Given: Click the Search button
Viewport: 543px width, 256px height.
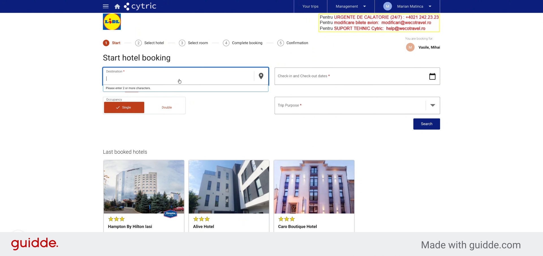Looking at the screenshot, I should [x=426, y=124].
